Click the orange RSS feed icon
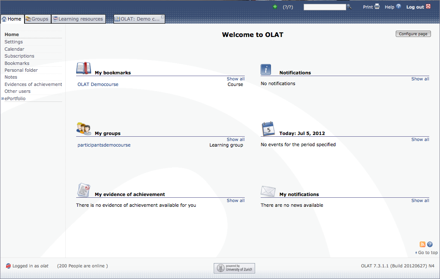Image resolution: width=440 pixels, height=279 pixels. point(422,245)
